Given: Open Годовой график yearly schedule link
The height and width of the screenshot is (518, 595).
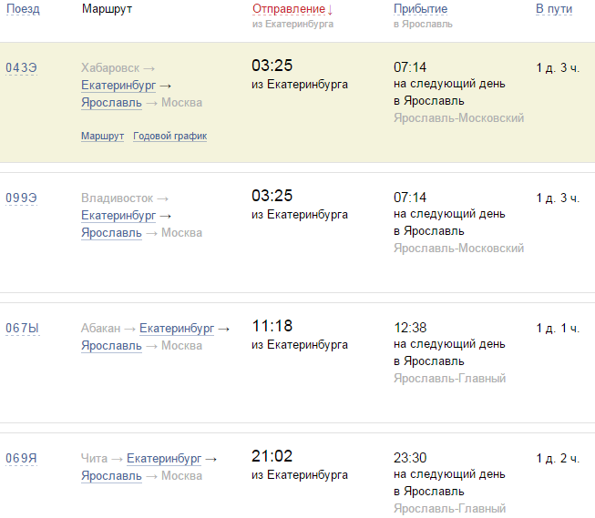Looking at the screenshot, I should [169, 137].
